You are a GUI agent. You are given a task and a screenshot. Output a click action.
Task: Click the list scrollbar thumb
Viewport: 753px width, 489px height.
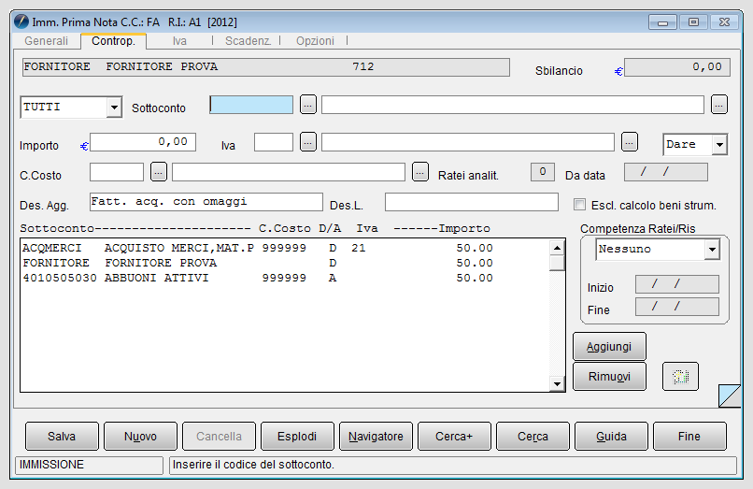point(557,264)
